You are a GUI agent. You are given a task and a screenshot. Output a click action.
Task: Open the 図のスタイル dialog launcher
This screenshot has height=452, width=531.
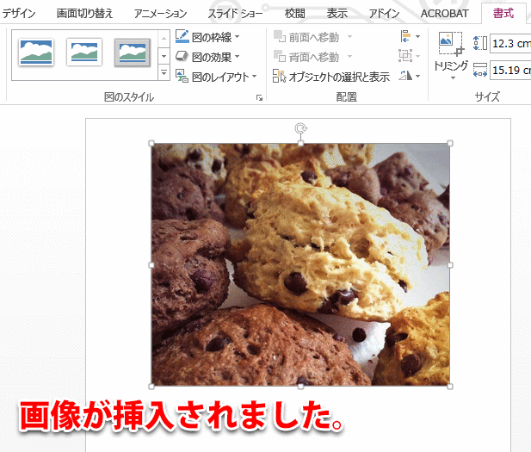point(259,99)
